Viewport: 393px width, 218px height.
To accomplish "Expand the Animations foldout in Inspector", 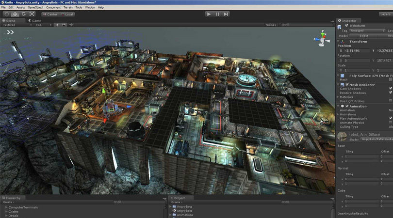I will (x=338, y=114).
